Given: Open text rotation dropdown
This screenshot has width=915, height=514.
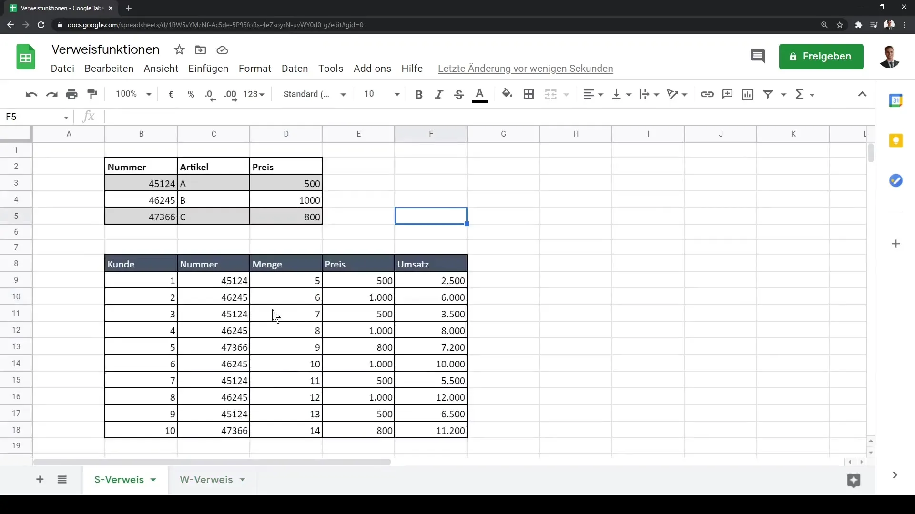Looking at the screenshot, I should pos(677,94).
